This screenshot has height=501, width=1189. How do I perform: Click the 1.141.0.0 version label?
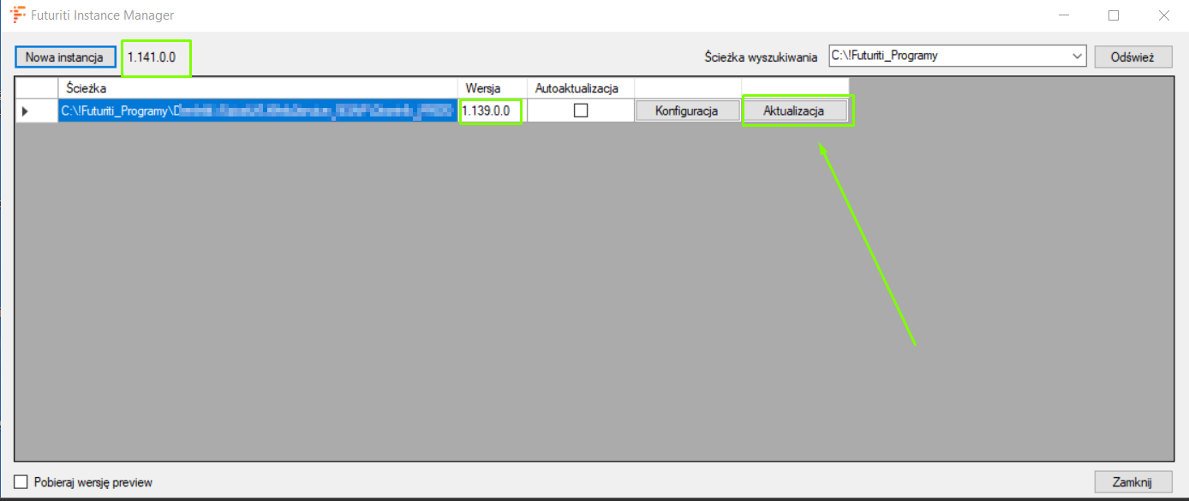[x=152, y=57]
